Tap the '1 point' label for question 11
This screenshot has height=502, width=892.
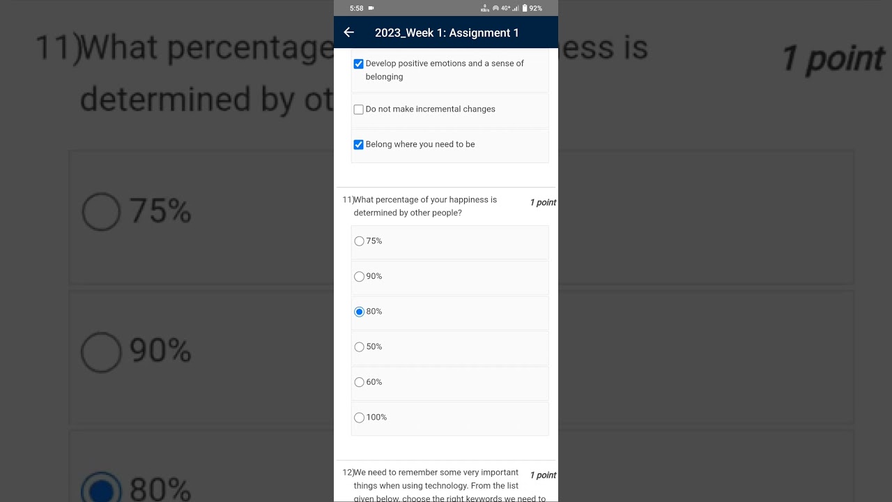pos(543,203)
